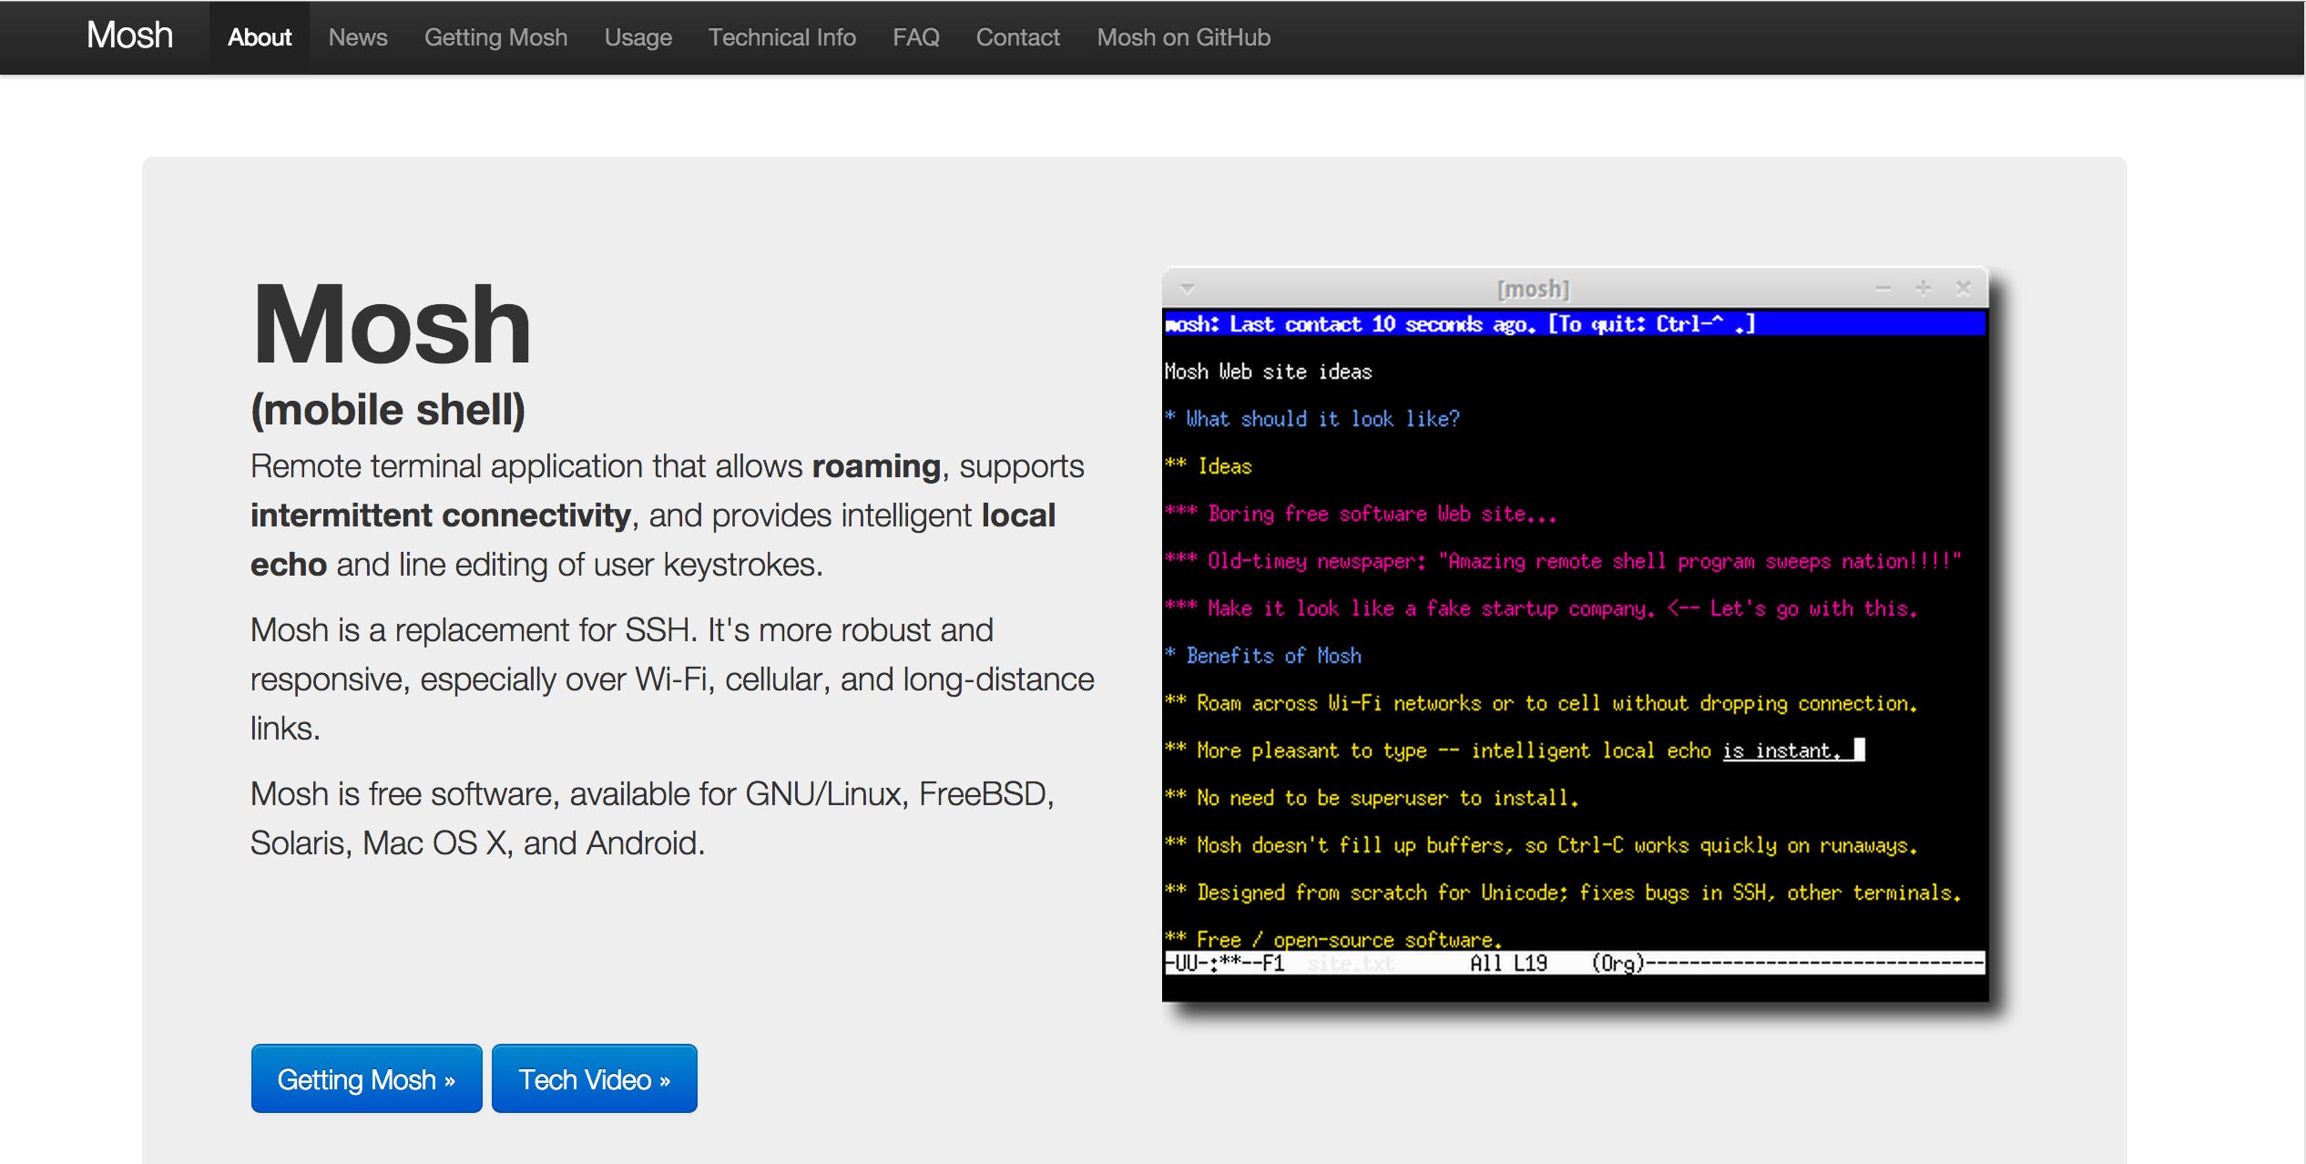Click the blue mosh last-contact status bar

1574,324
